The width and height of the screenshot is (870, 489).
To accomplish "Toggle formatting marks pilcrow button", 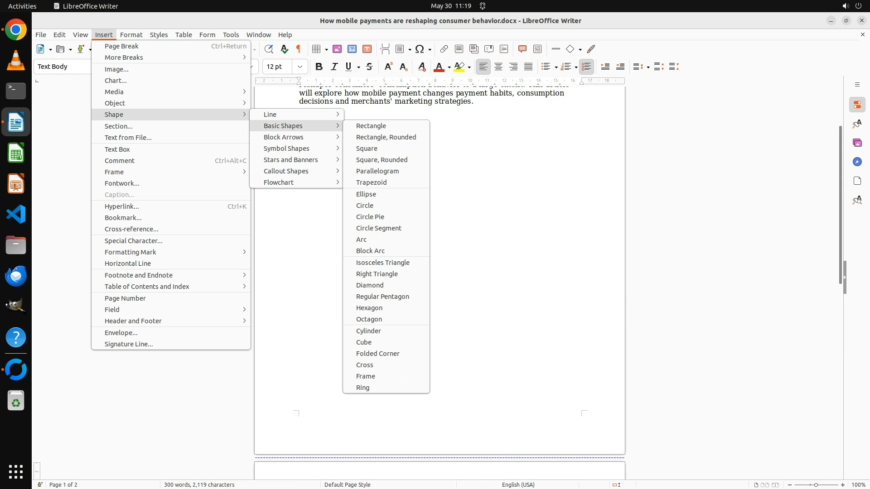I will tap(299, 49).
